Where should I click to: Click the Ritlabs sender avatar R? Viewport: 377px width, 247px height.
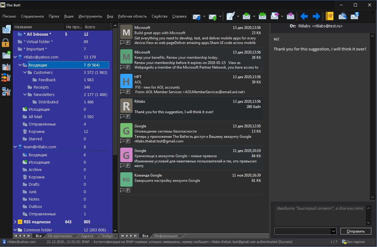pyautogui.click(x=126, y=106)
